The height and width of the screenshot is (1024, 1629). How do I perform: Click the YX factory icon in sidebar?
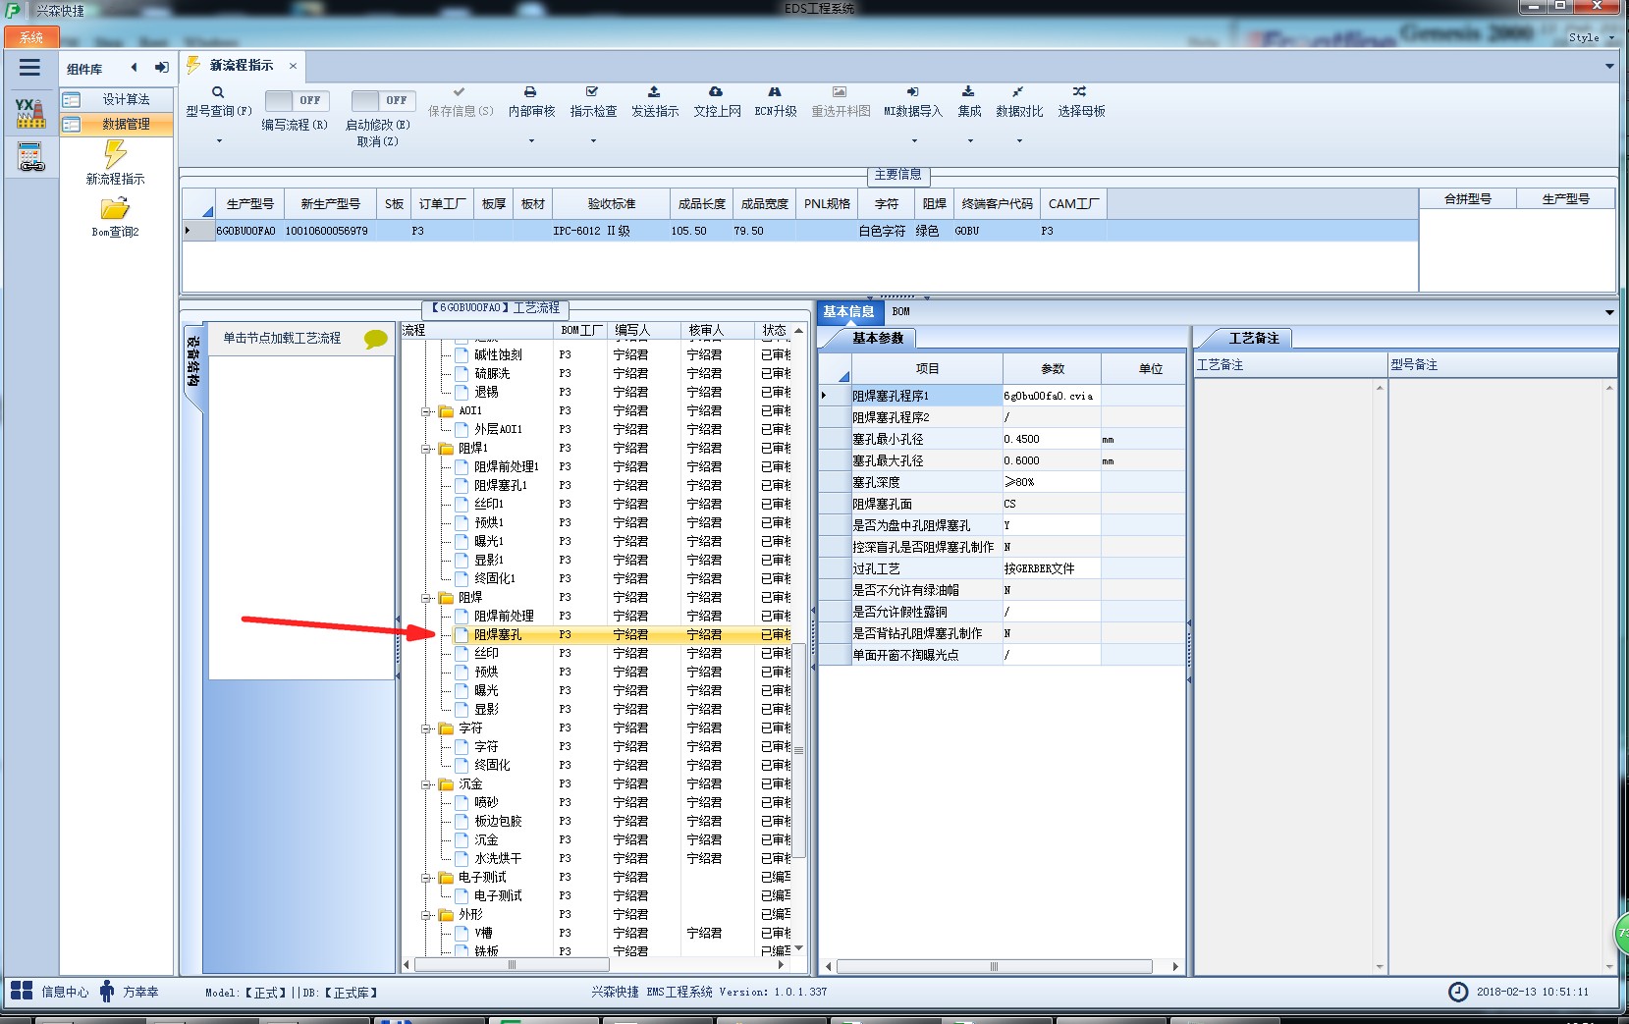point(30,113)
